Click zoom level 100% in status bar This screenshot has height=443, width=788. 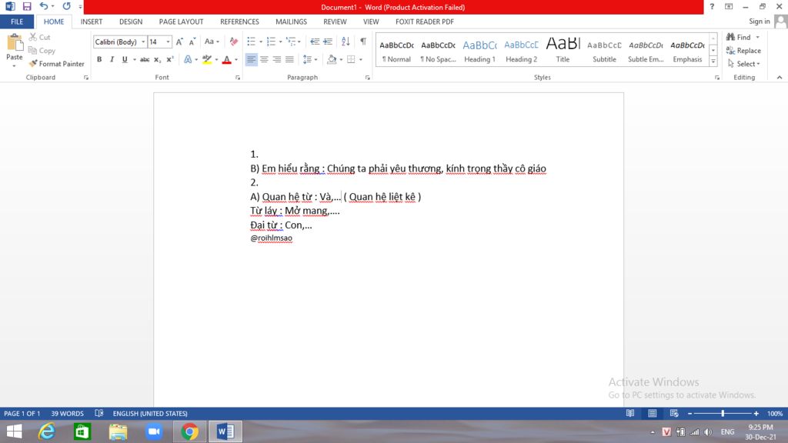(774, 413)
